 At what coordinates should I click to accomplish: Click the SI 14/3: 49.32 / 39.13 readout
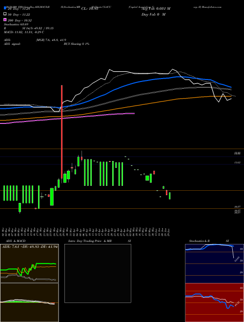point(38,28)
